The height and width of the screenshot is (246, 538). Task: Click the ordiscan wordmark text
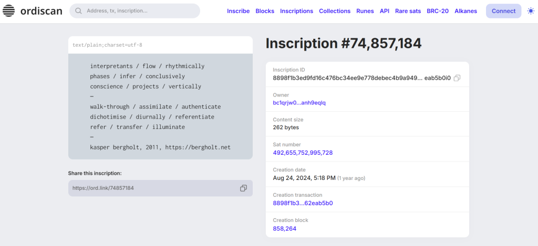click(x=41, y=11)
